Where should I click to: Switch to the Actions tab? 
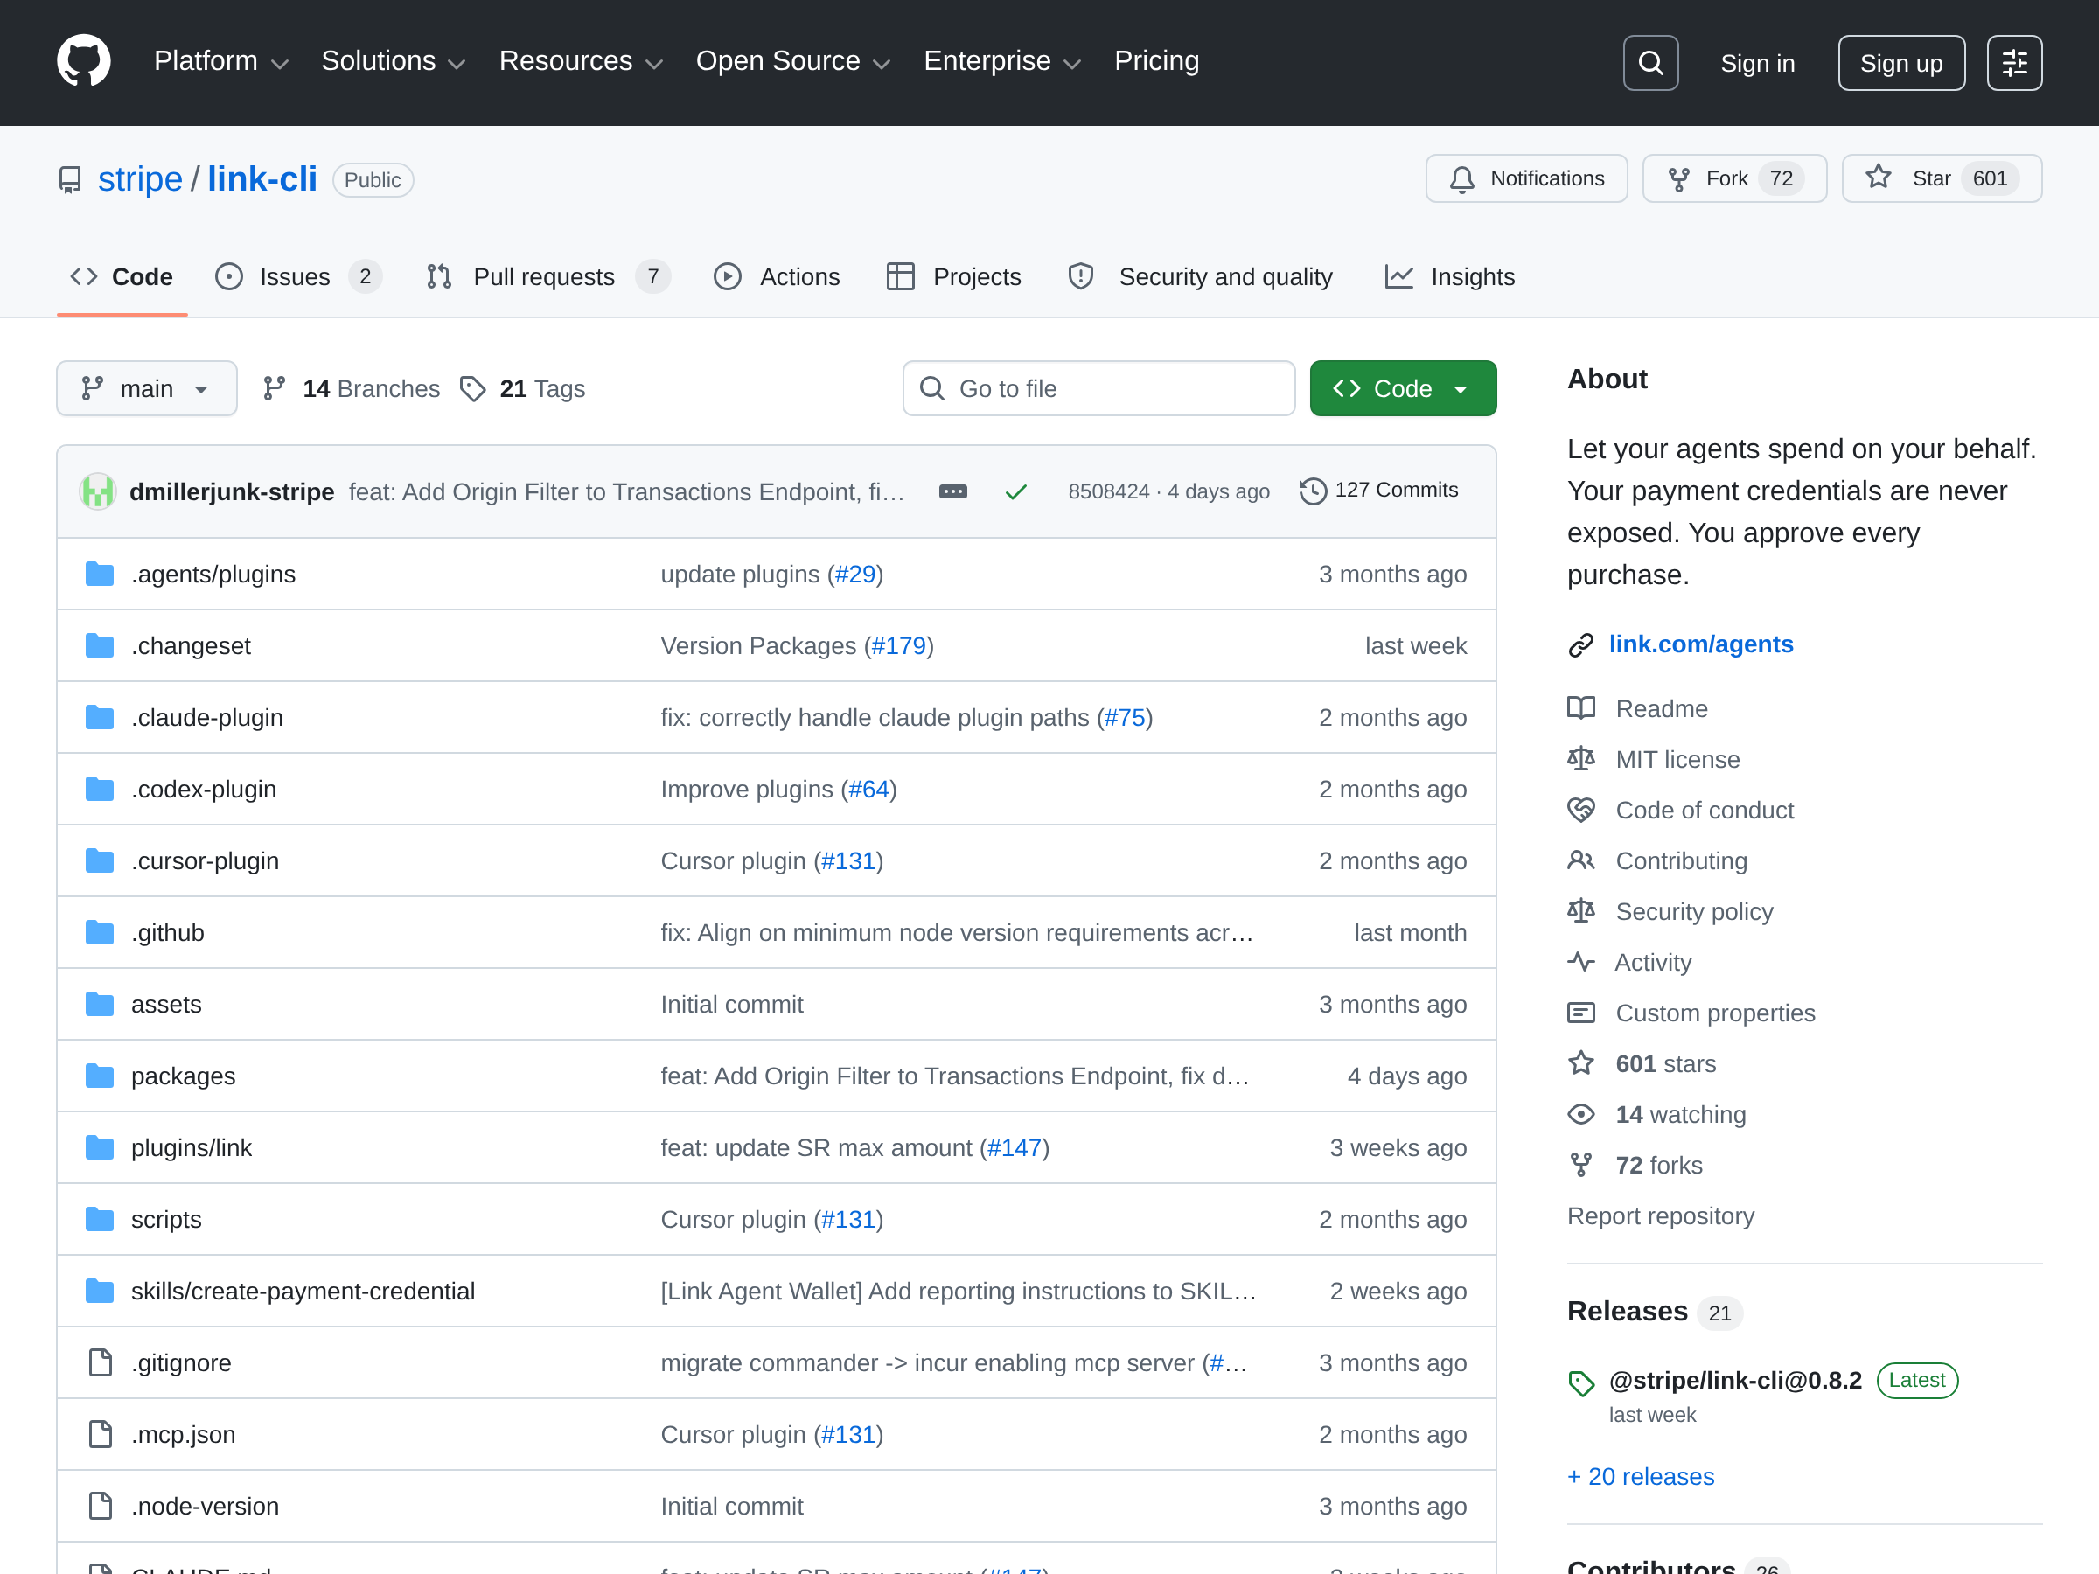777,277
